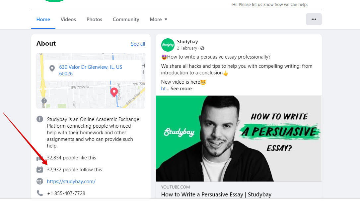Screen dimensions: 360x207
Task: Expand the post with See more
Action: (x=181, y=89)
